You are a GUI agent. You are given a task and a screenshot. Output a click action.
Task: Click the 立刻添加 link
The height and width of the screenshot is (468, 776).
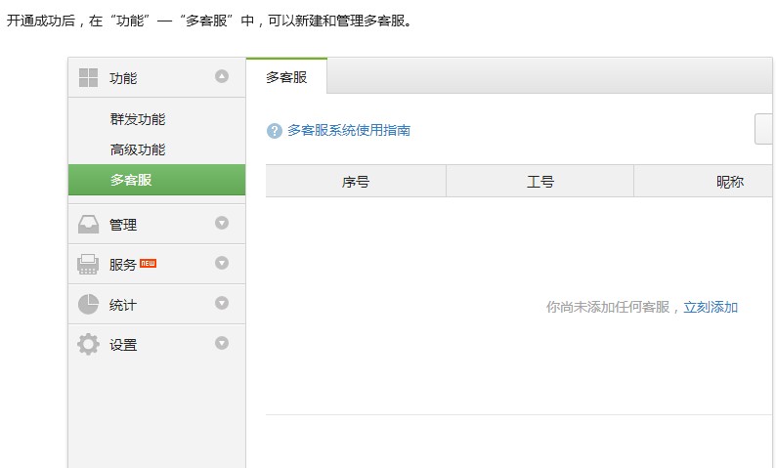(711, 307)
